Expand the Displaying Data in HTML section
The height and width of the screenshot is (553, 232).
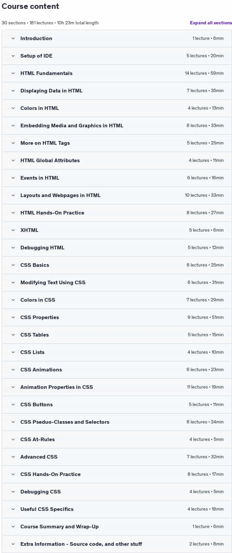[117, 91]
